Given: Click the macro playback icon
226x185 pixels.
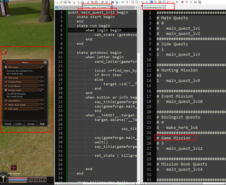Looking at the screenshot, I should 191,2.
